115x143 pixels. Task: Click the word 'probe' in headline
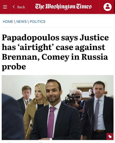[x=14, y=67]
